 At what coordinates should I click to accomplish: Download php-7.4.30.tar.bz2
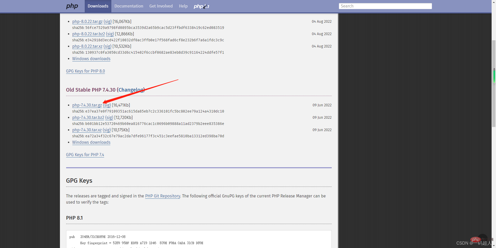88,117
